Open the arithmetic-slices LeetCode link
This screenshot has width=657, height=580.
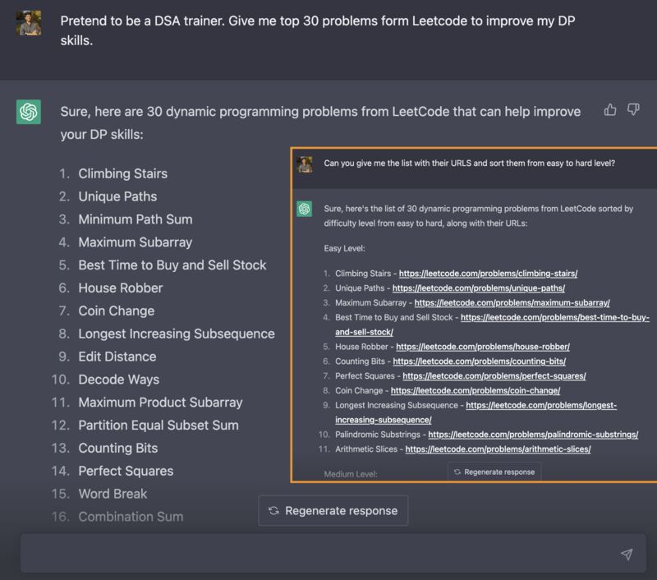(x=498, y=449)
